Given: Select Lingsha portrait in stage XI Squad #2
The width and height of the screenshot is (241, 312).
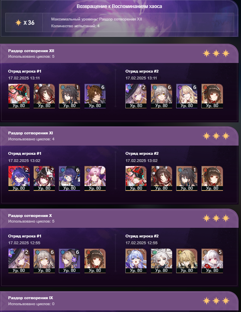Looking at the screenshot, I should [x=212, y=178].
